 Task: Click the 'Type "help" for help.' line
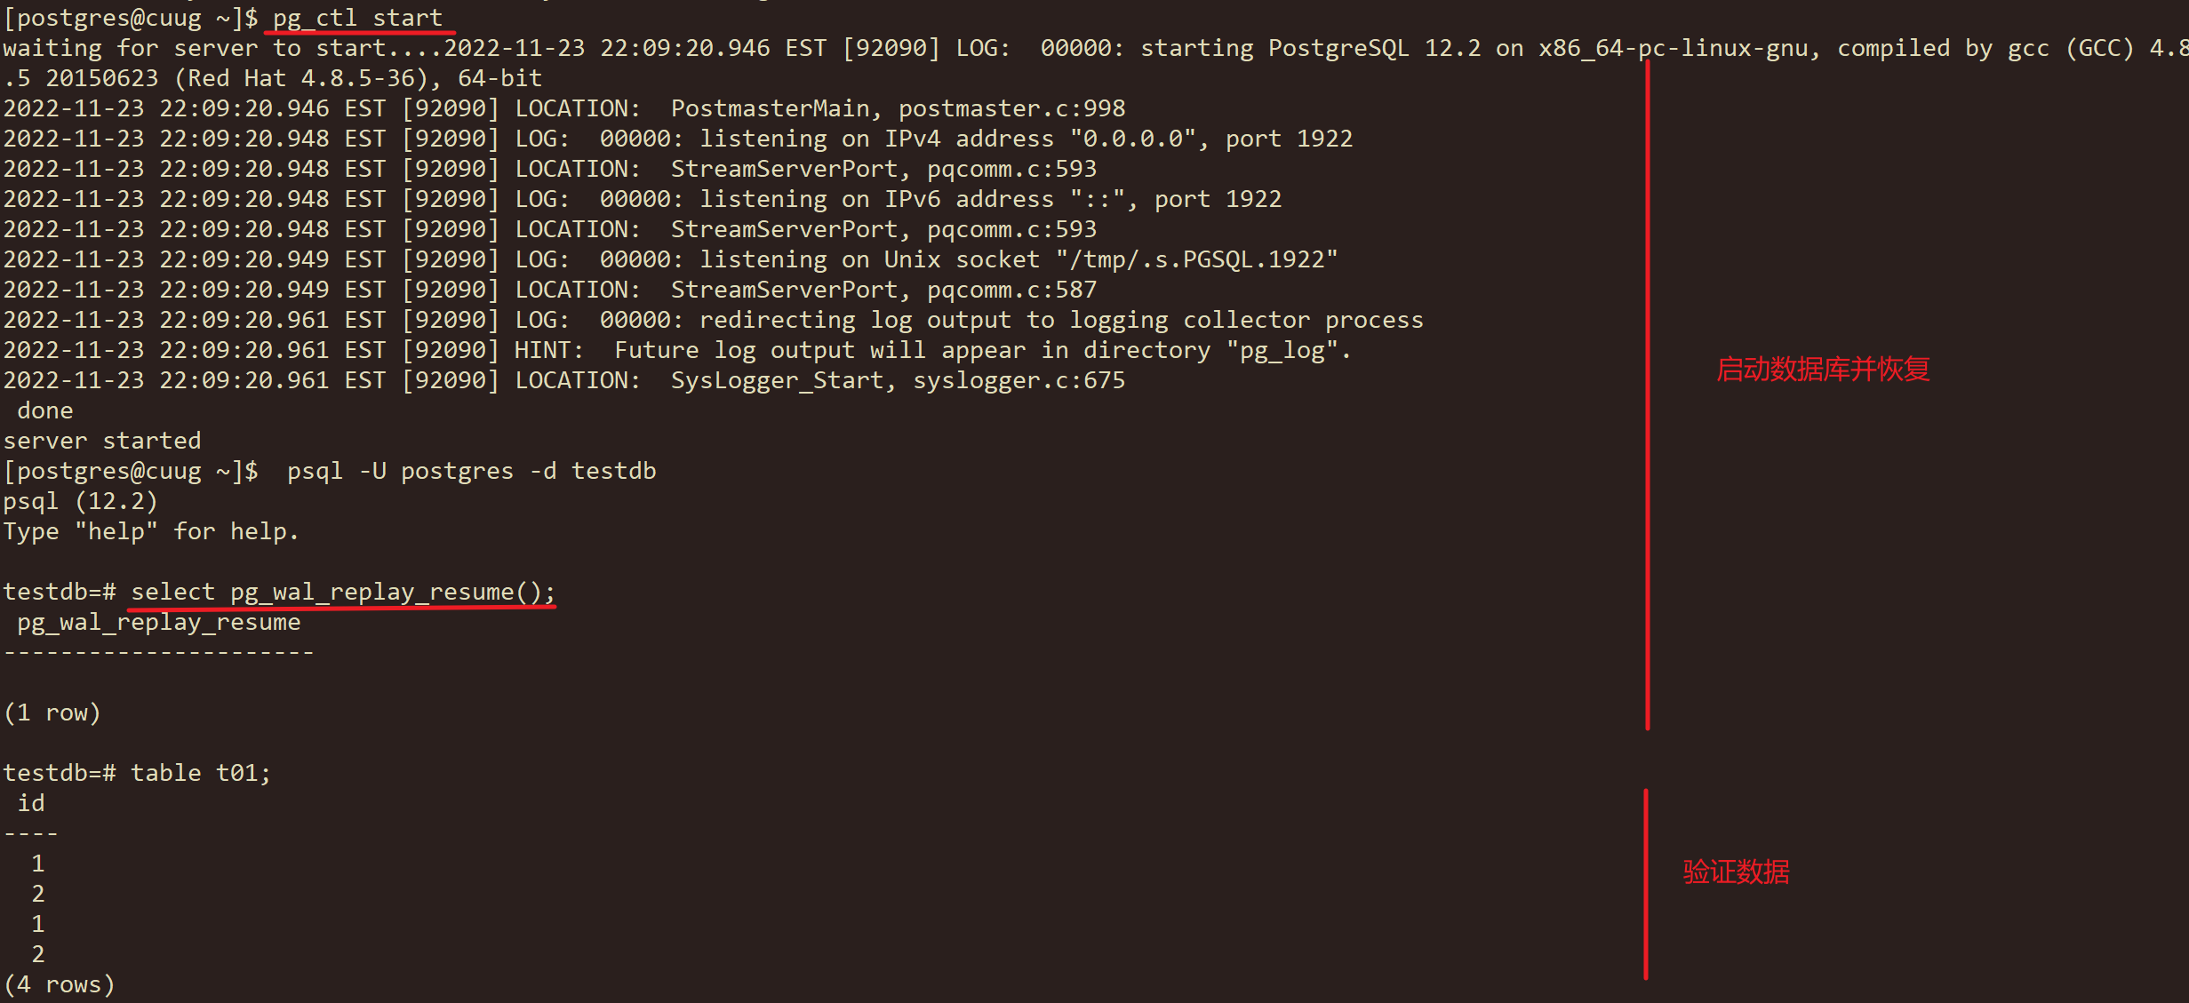[x=151, y=531]
